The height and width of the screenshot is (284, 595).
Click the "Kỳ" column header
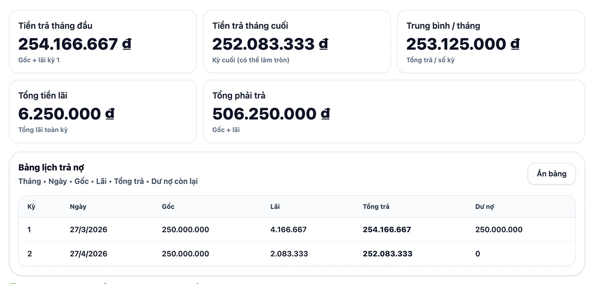pos(31,207)
